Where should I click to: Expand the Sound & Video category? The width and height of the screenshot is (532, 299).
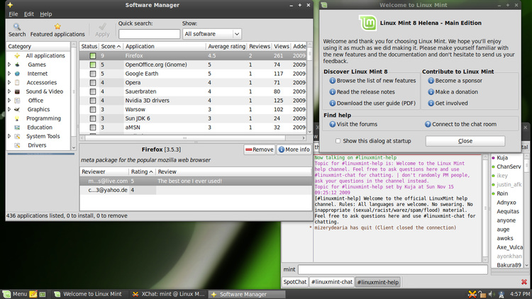point(9,91)
